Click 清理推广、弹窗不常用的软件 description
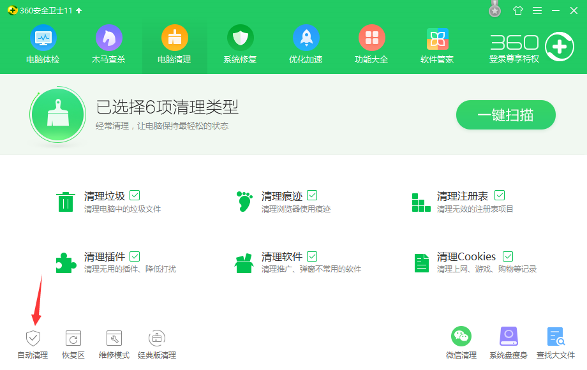This screenshot has height=370, width=587. (311, 269)
